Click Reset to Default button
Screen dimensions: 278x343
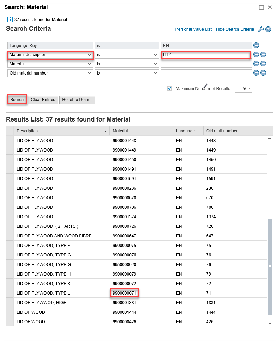click(77, 100)
